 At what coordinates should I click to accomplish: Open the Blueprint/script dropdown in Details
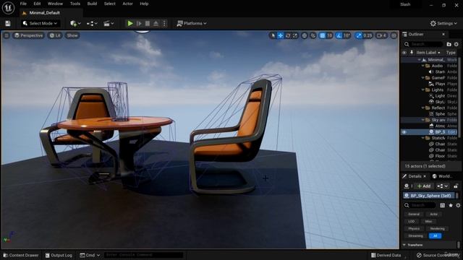(442, 186)
